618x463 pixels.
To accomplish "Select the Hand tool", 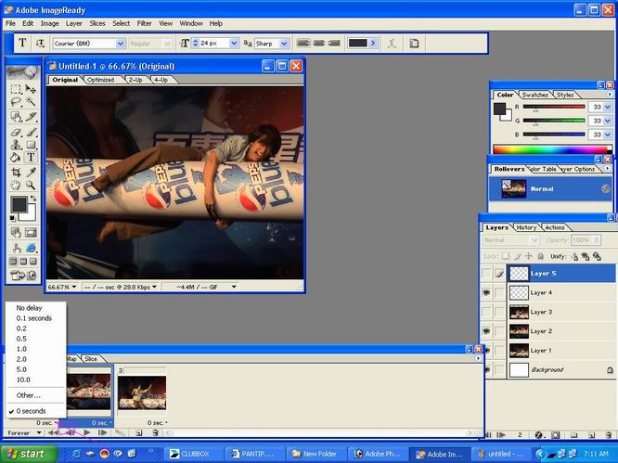I will point(16,185).
